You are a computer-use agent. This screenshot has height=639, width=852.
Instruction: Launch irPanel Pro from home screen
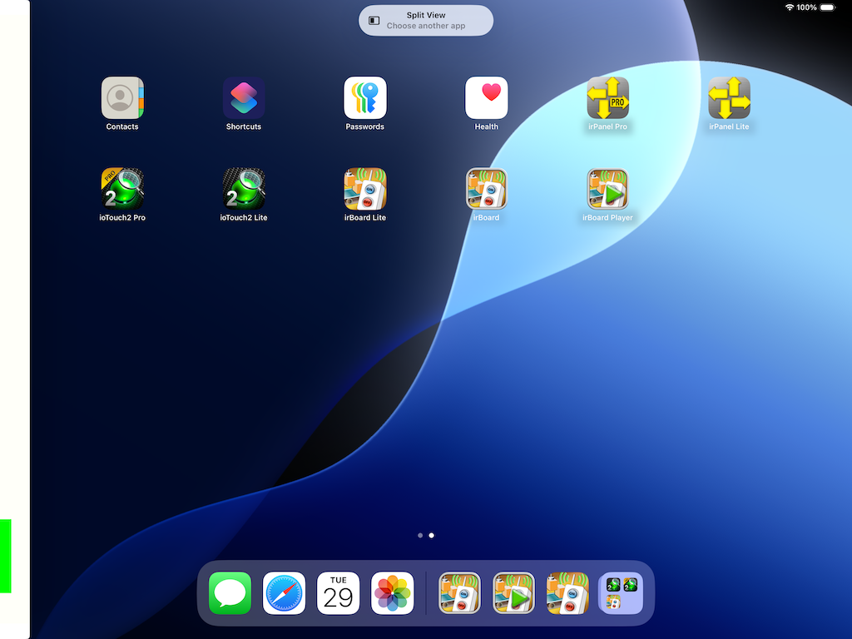(607, 98)
